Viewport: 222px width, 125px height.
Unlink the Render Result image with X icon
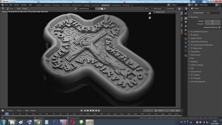click(x=105, y=9)
